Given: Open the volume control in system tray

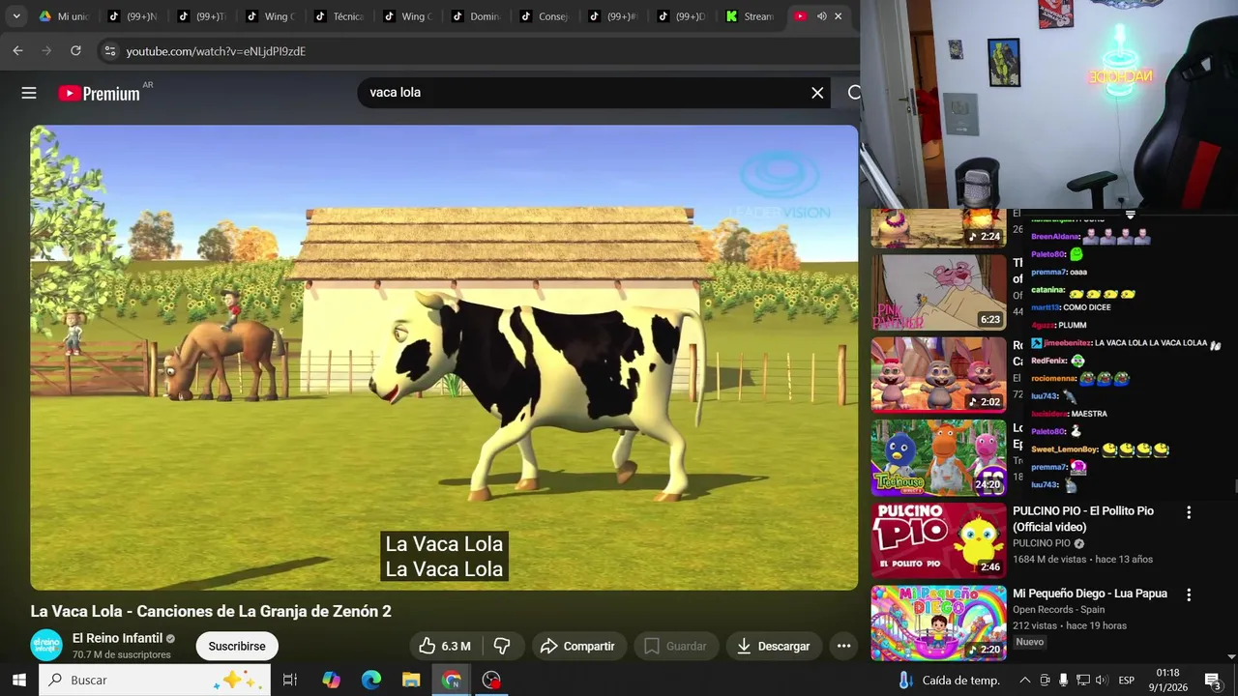Looking at the screenshot, I should [x=1102, y=681].
